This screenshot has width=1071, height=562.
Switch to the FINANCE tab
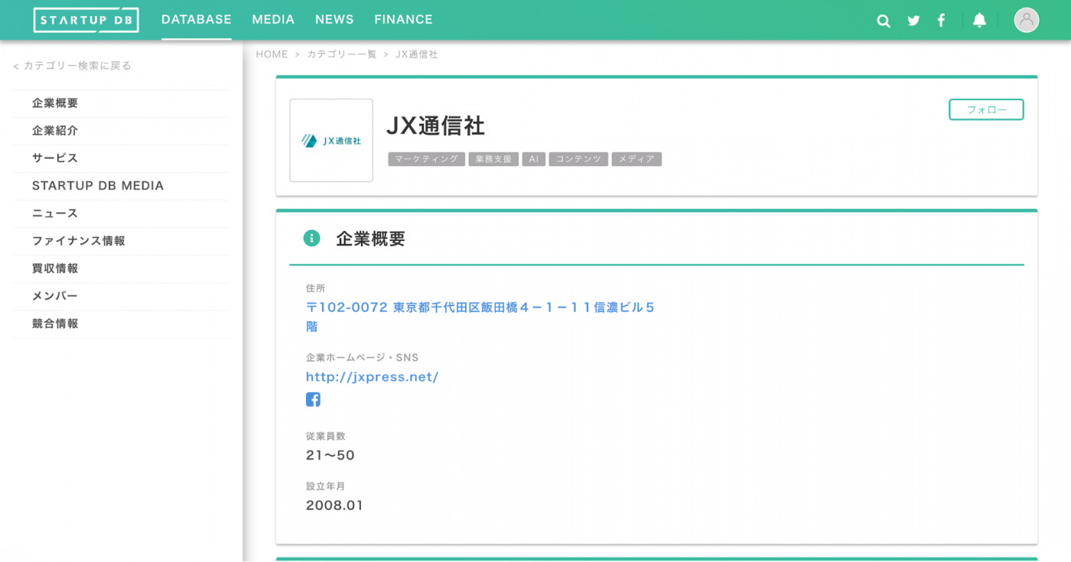(403, 19)
